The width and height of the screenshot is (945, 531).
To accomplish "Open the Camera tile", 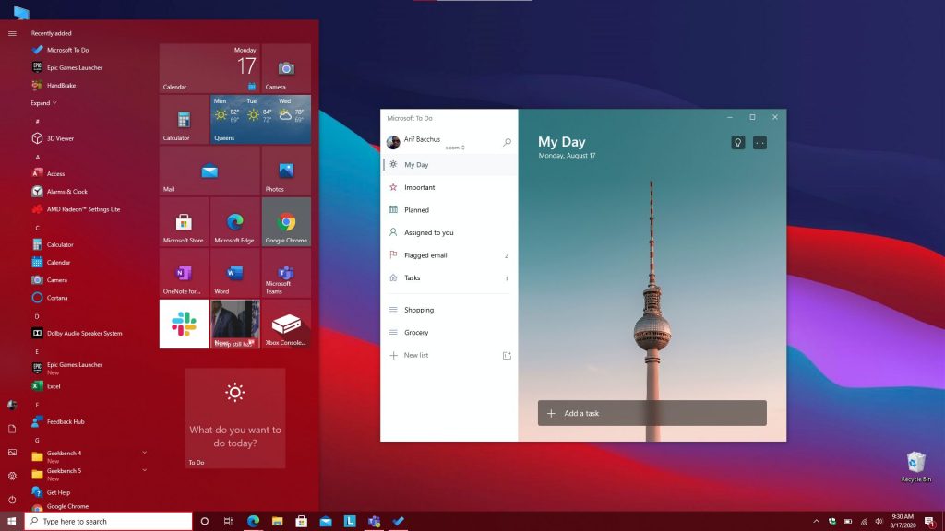I will click(286, 68).
